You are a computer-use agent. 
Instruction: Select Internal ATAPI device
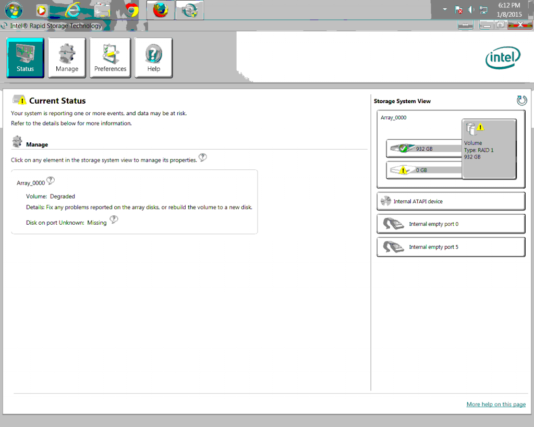451,201
